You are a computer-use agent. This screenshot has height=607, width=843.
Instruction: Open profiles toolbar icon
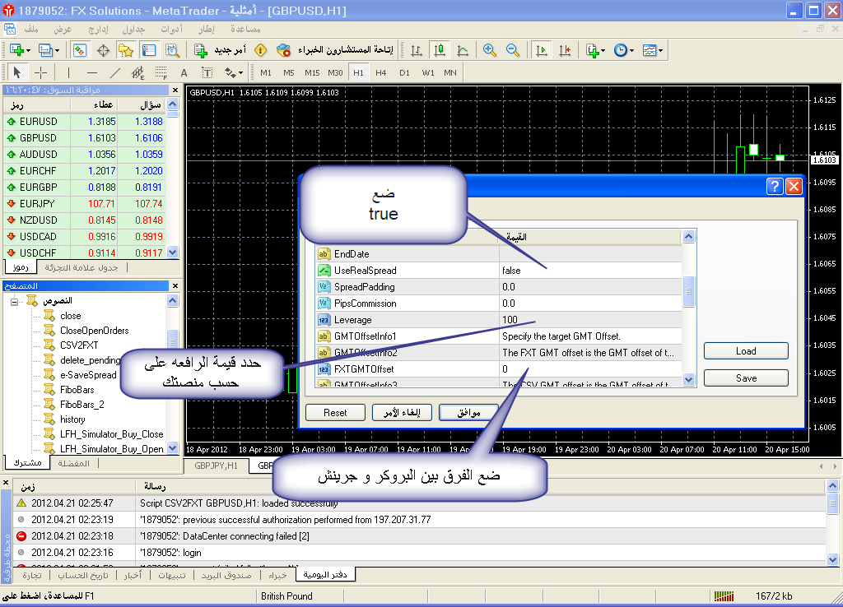coord(49,50)
